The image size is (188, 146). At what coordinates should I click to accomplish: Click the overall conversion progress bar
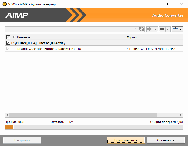(94, 127)
